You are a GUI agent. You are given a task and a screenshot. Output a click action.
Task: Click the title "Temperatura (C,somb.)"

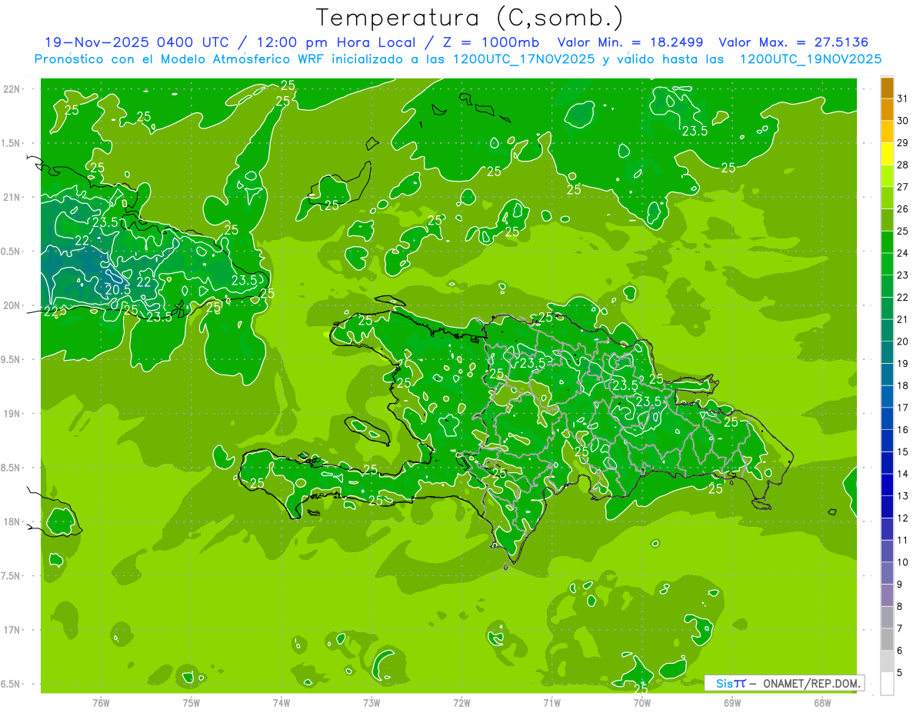[470, 18]
